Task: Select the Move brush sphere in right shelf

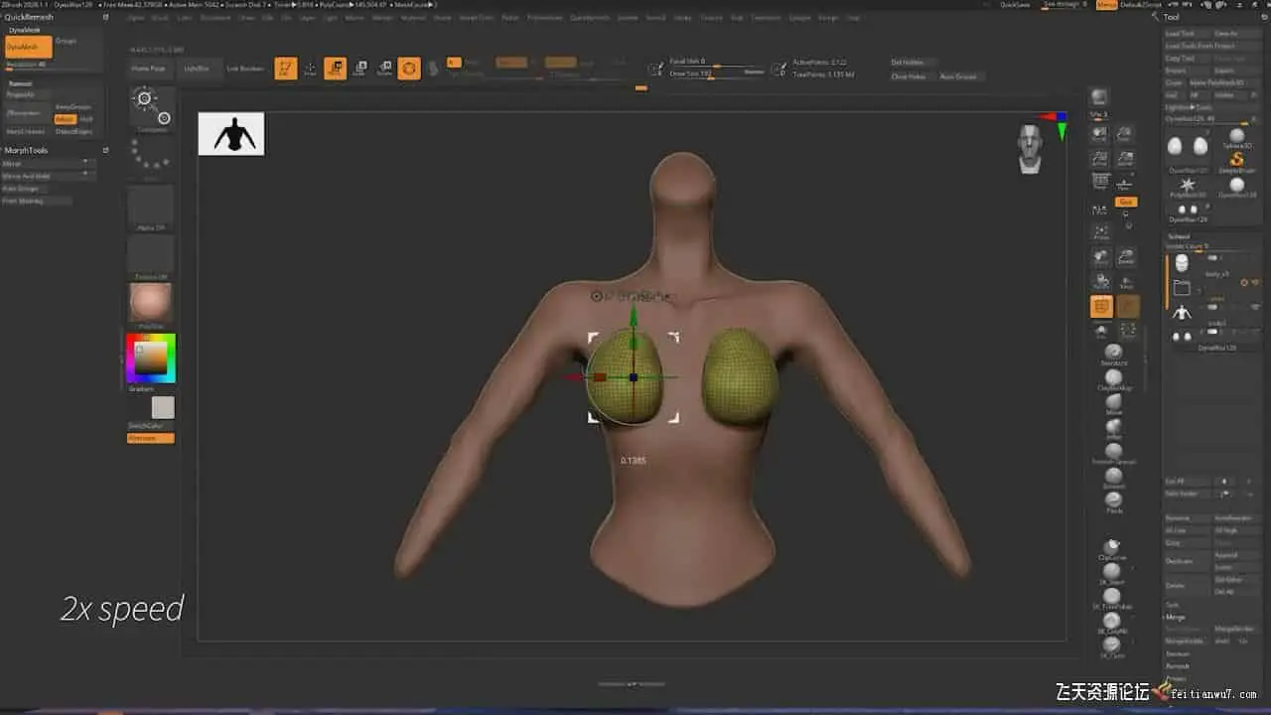Action: 1113,402
